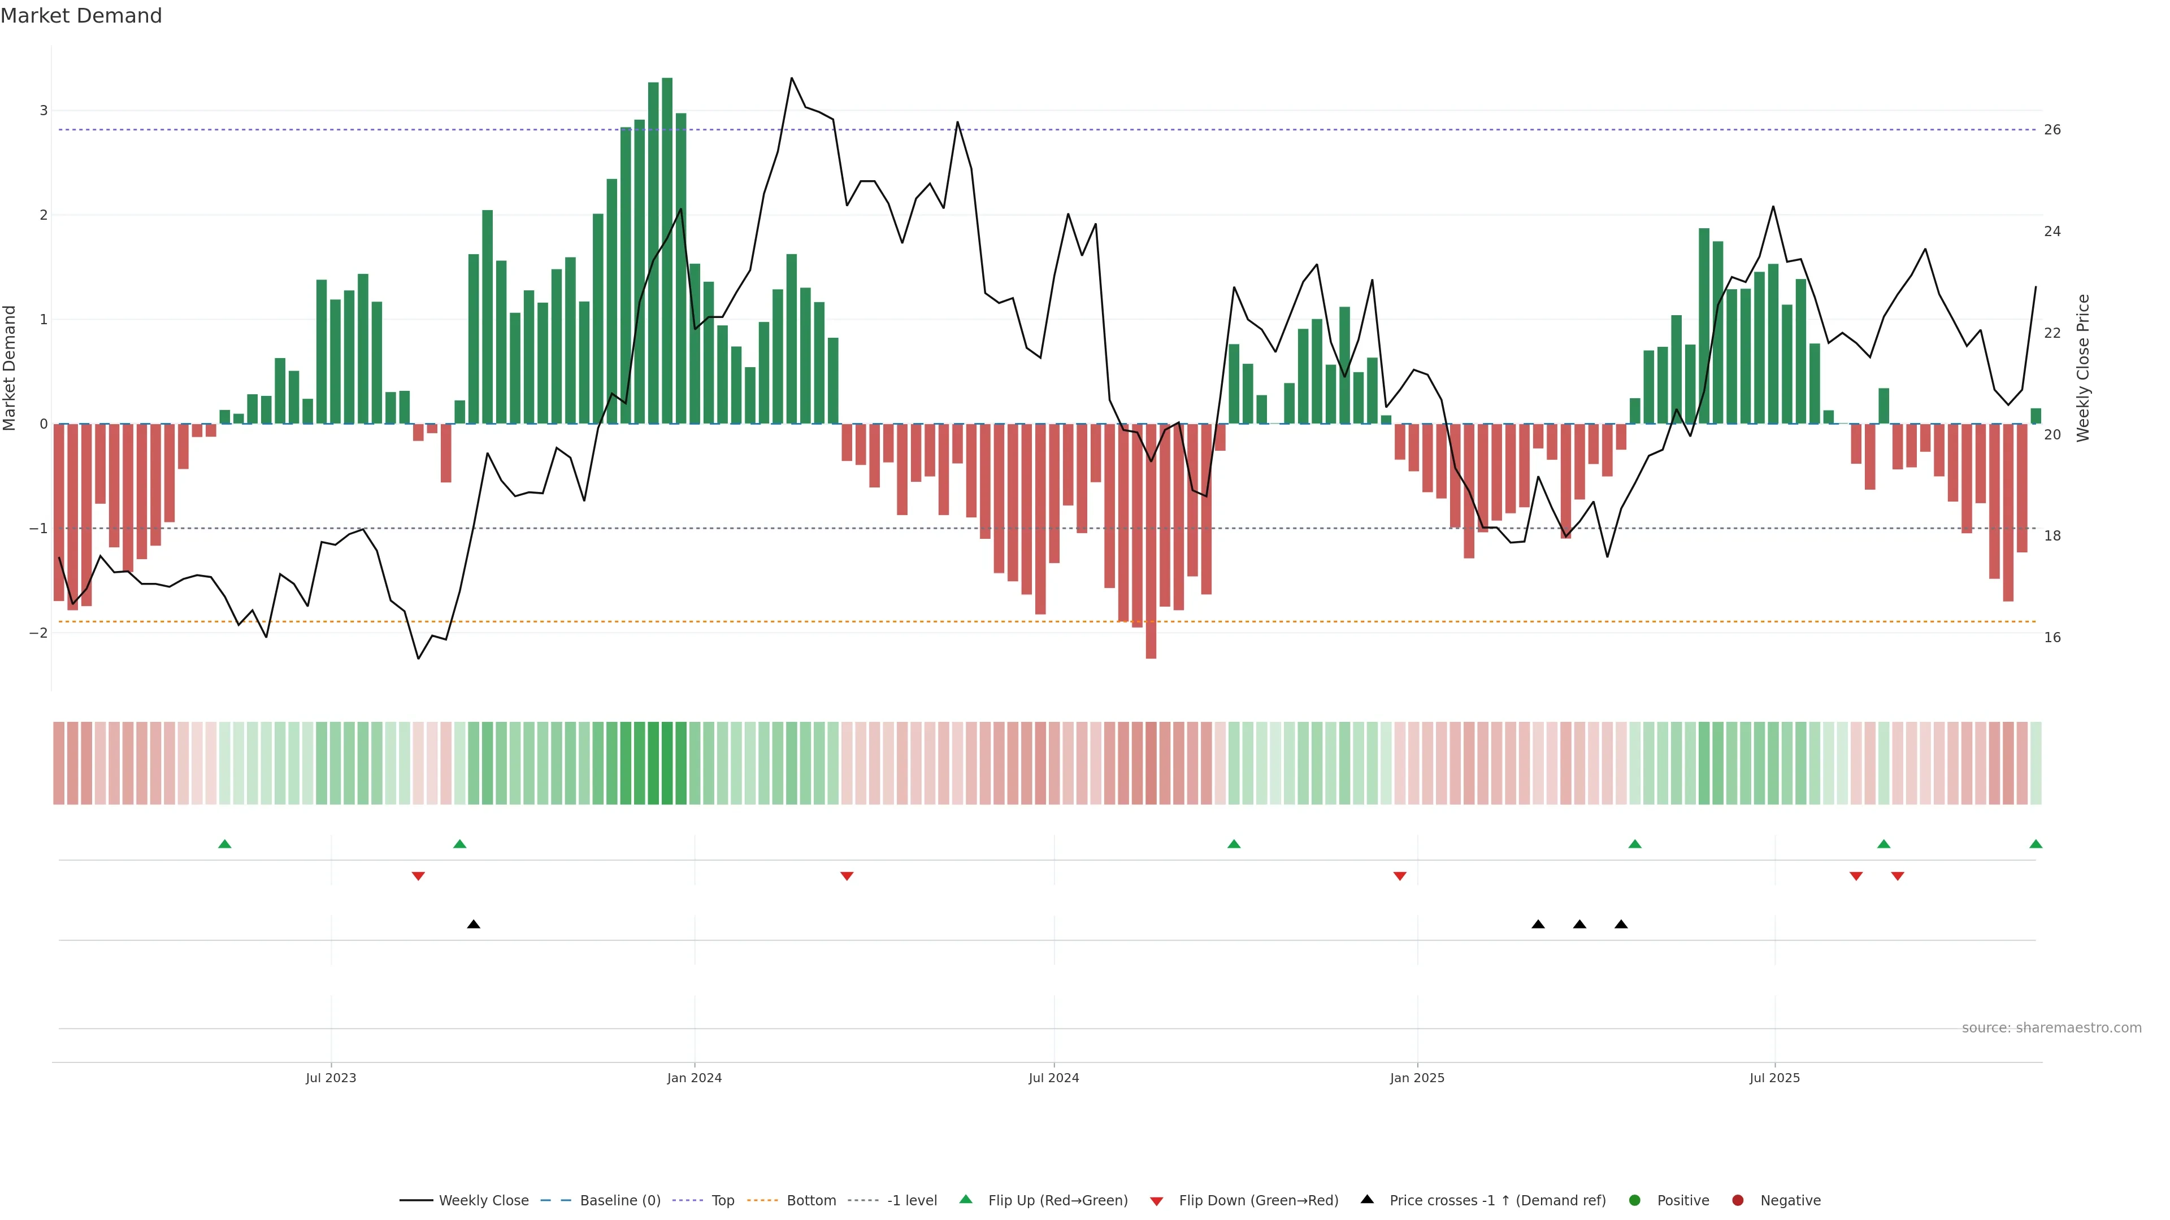Click the first green flip-up marker before Jul 2023
Viewport: 2170px width, 1220px height.
click(224, 844)
